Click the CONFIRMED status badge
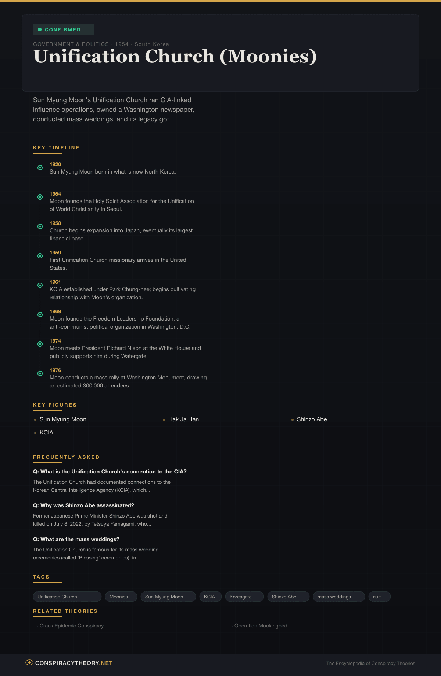Screen dimensions: 441x676 pos(64,29)
